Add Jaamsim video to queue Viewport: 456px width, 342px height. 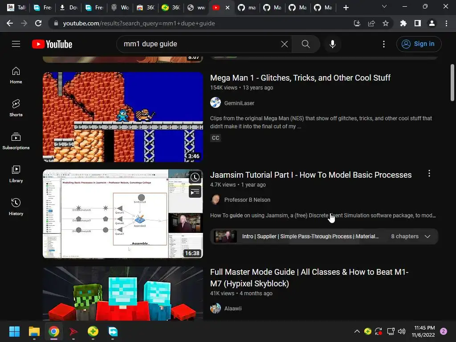(x=195, y=191)
